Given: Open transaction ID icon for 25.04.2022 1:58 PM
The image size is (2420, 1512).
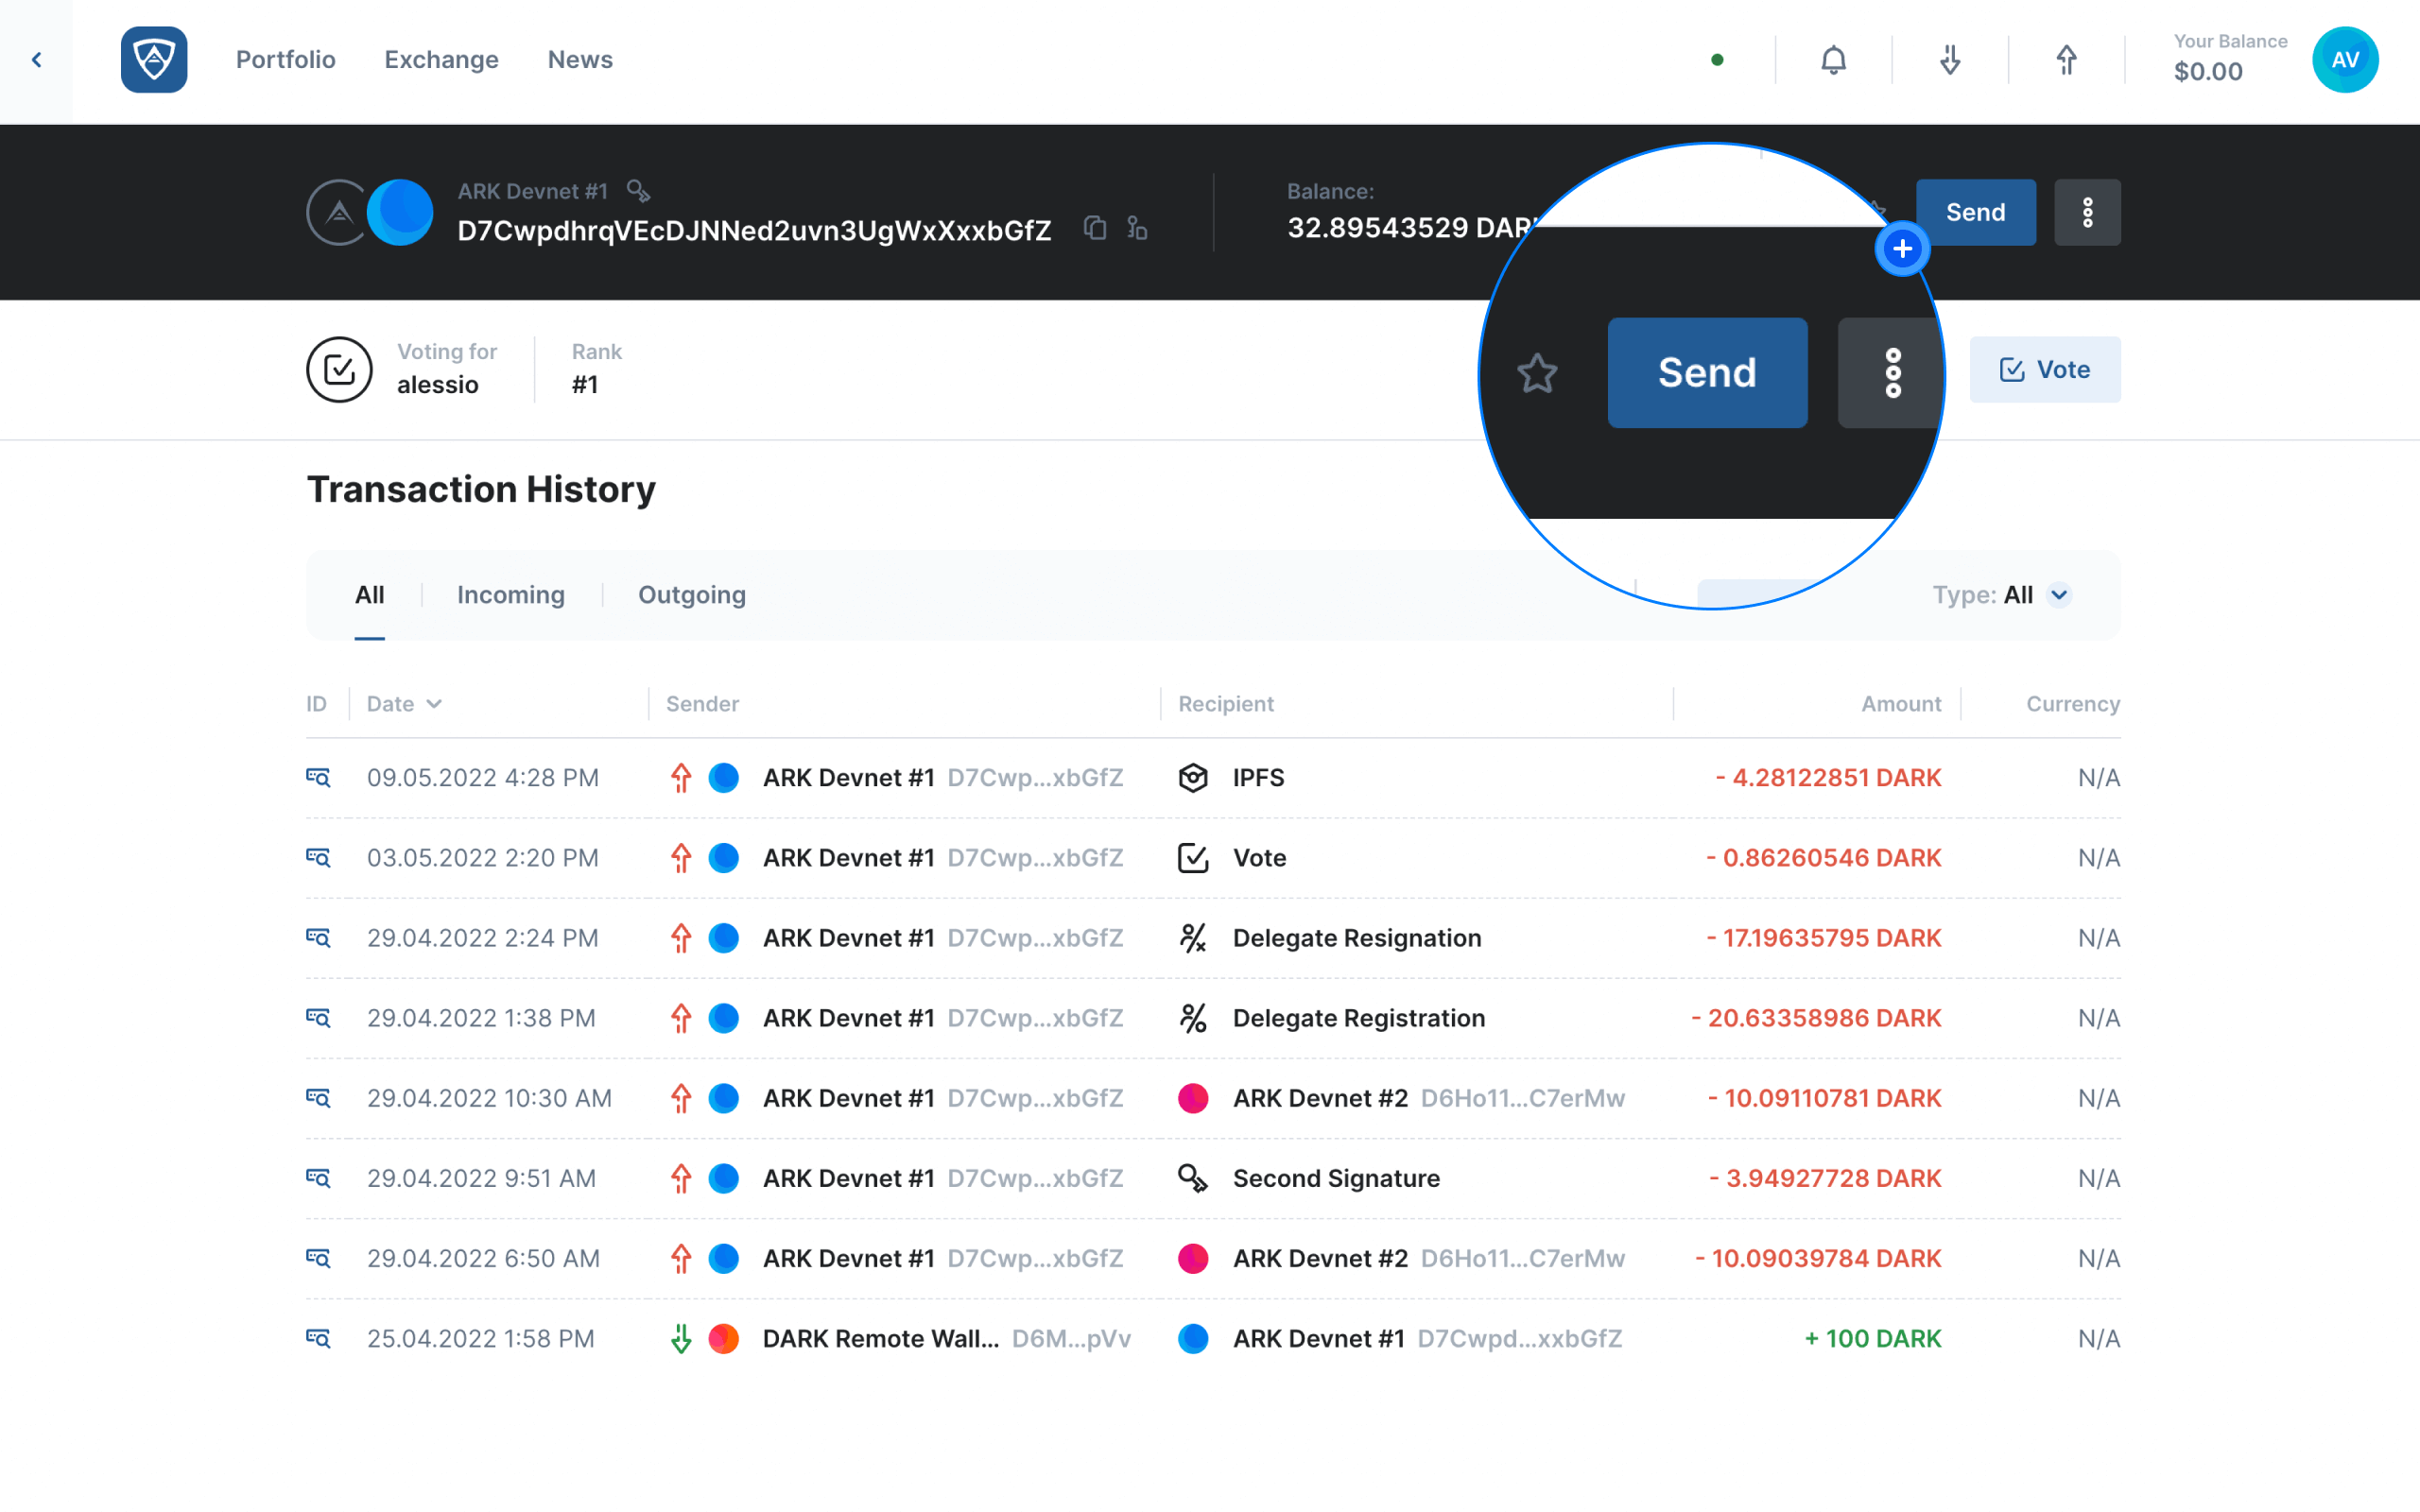Looking at the screenshot, I should [x=318, y=1337].
